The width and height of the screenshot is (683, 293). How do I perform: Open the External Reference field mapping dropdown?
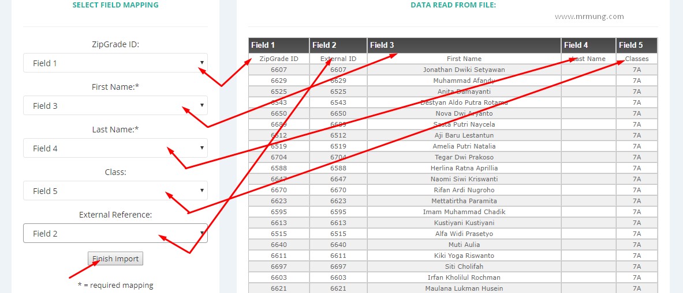pos(115,233)
